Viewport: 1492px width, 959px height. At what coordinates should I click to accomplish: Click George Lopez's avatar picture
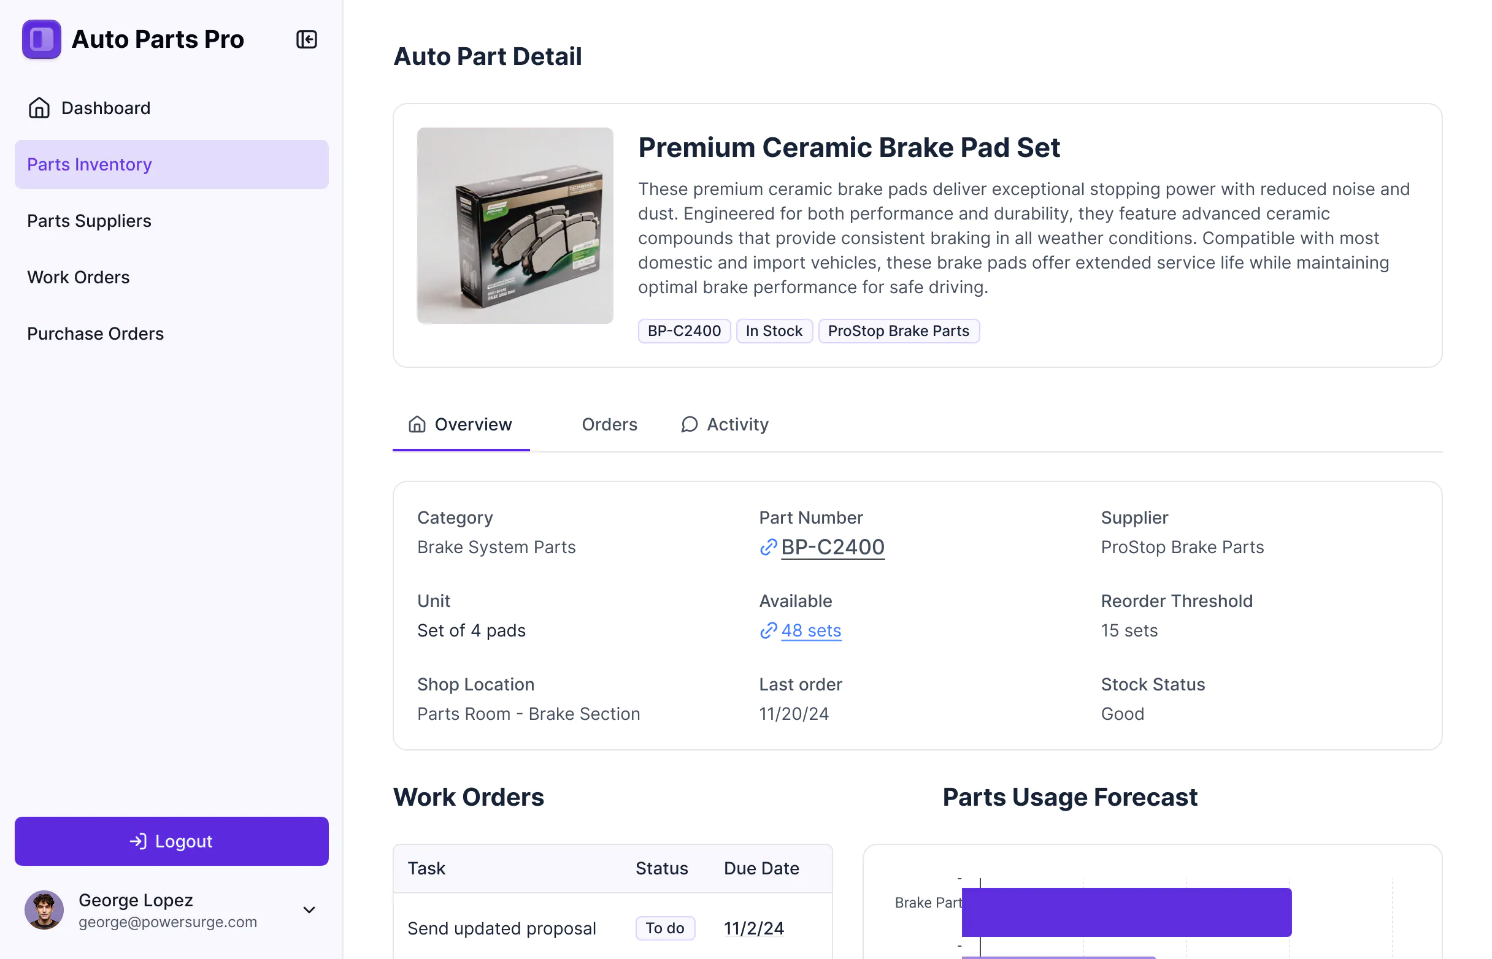(44, 909)
